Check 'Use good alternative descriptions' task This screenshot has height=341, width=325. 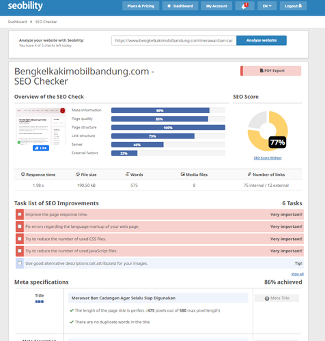pyautogui.click(x=20, y=263)
